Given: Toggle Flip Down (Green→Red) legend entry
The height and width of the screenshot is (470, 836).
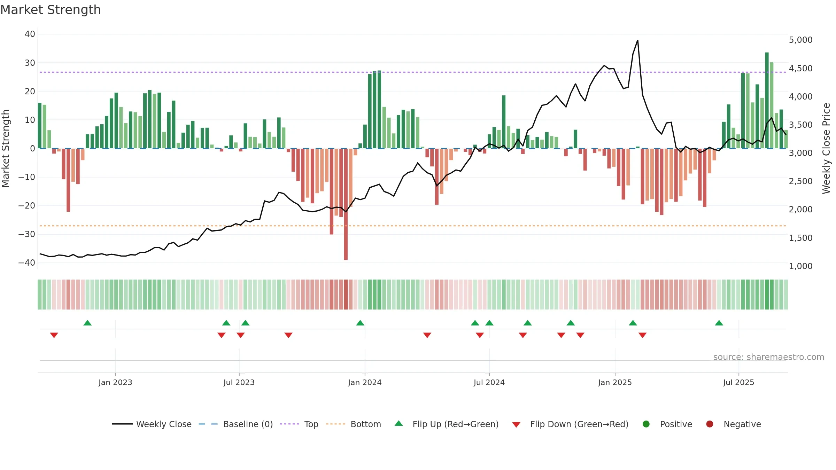Looking at the screenshot, I should [570, 424].
